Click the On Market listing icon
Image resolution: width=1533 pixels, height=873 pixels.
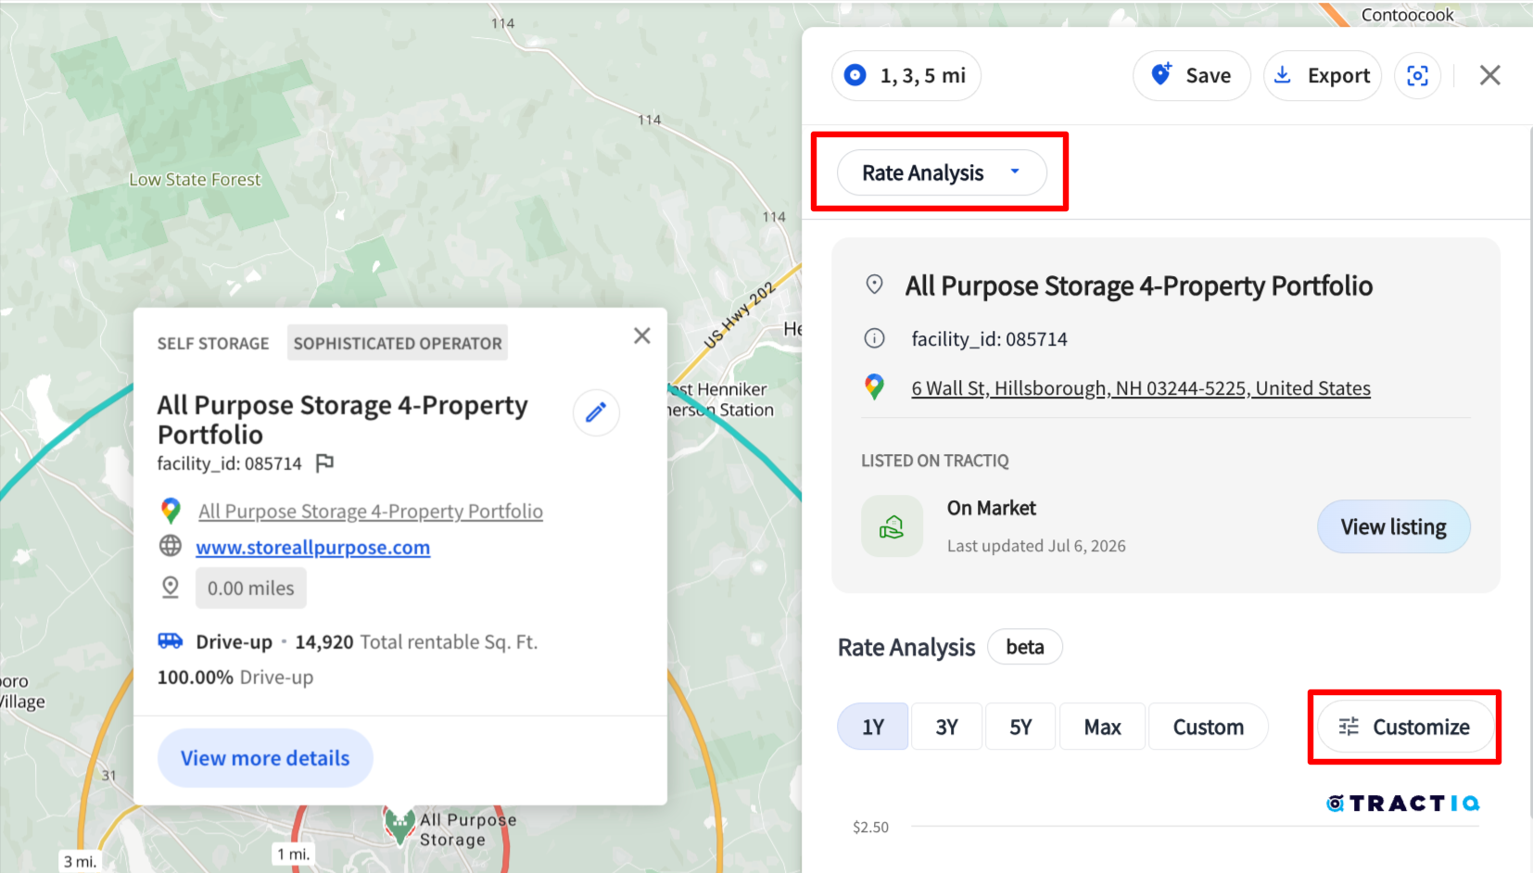click(x=892, y=526)
